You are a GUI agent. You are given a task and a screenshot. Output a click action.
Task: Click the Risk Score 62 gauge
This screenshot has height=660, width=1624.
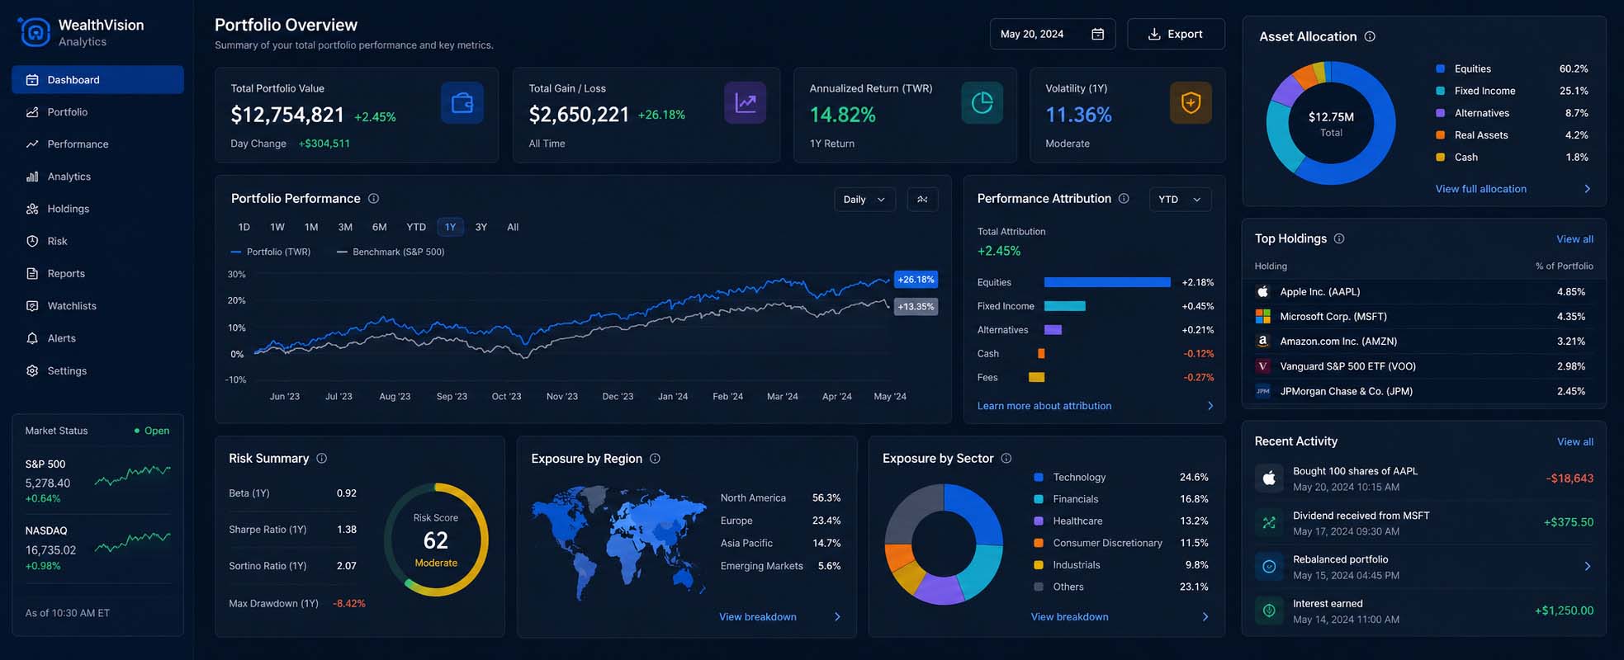click(436, 540)
